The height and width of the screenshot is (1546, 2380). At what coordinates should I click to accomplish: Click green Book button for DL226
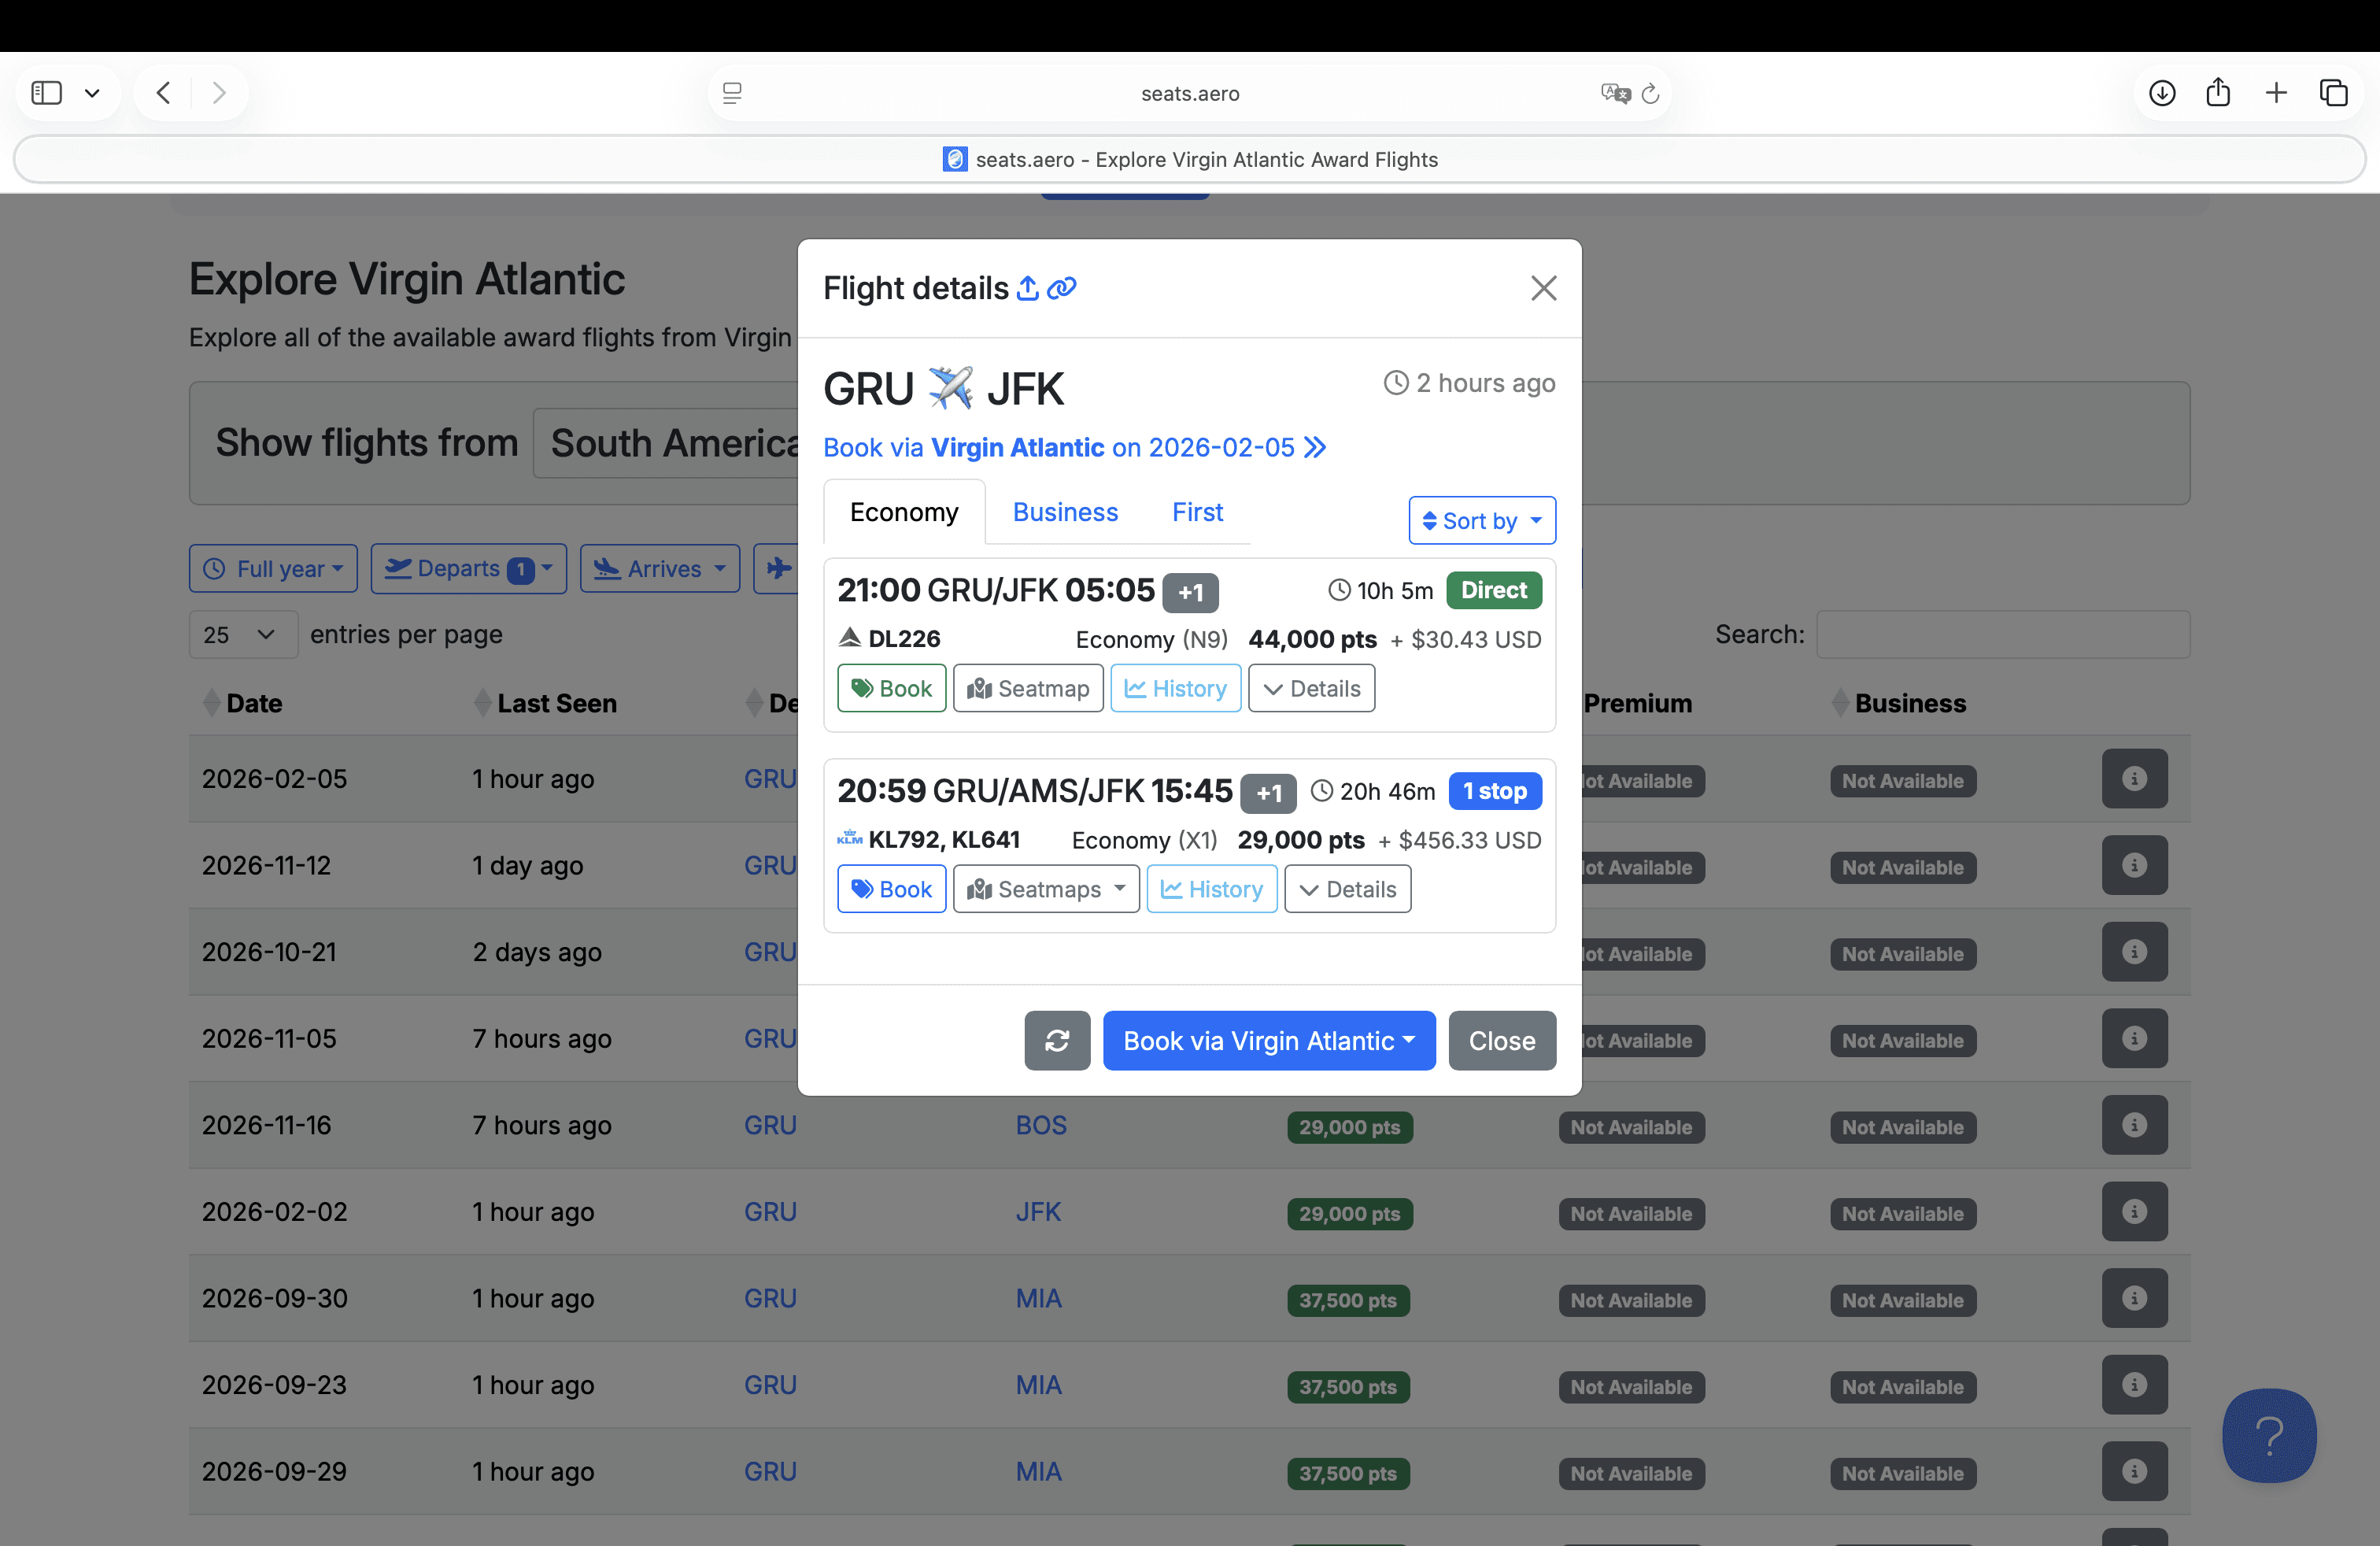[x=891, y=688]
